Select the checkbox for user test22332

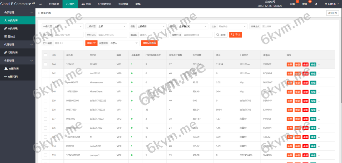[45, 73]
